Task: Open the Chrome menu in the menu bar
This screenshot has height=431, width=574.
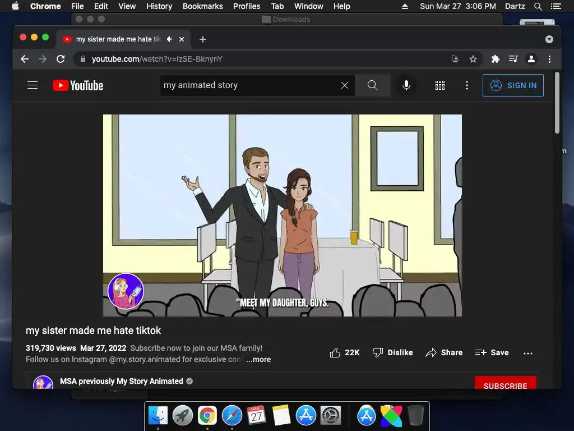Action: point(45,6)
